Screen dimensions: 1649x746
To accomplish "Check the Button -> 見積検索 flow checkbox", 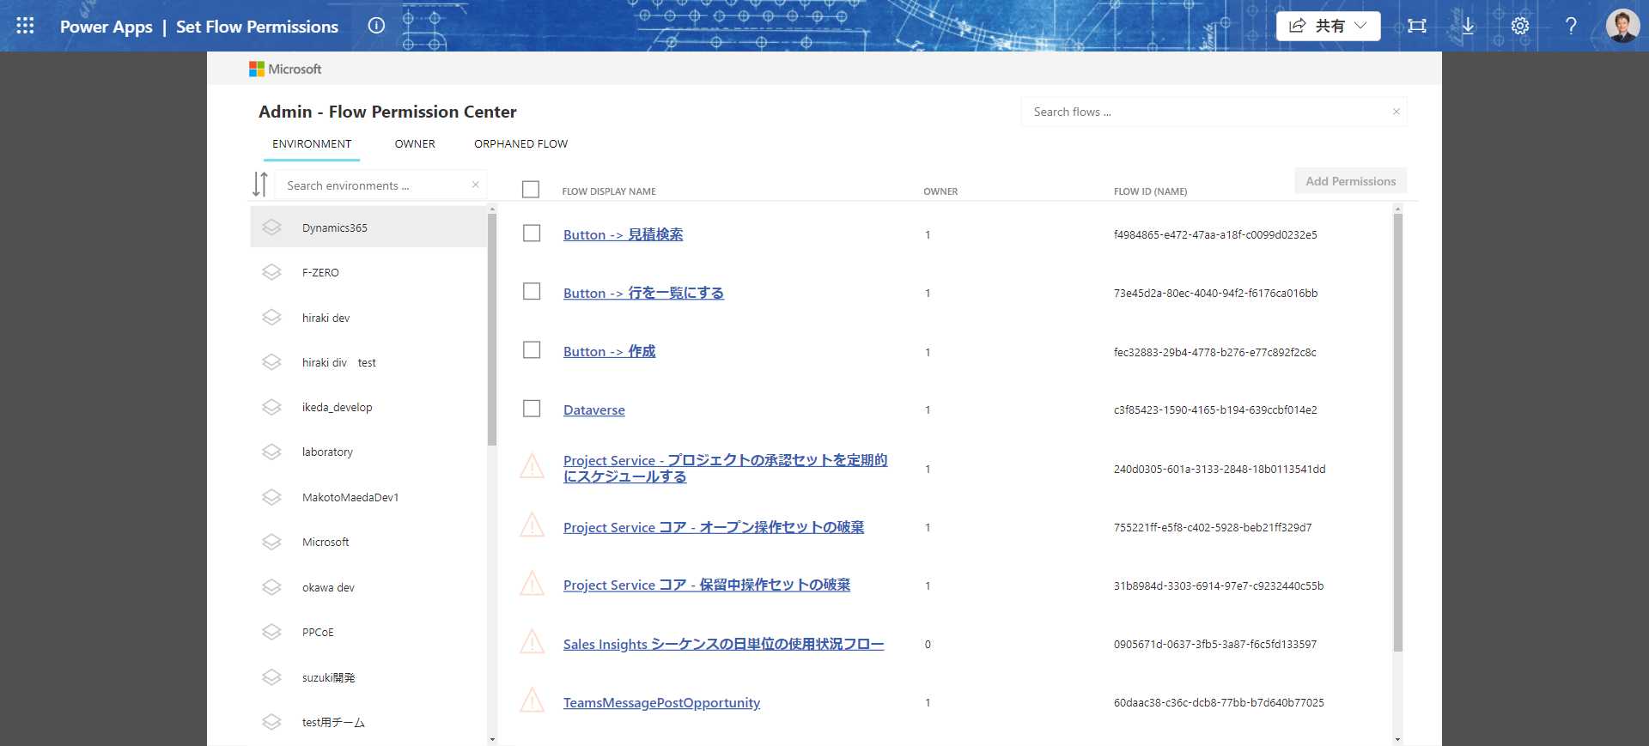I will (x=532, y=234).
